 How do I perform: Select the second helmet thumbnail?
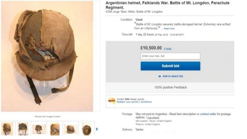coord(23,129)
